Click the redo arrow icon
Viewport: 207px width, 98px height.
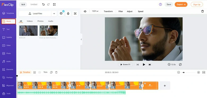click(48, 4)
